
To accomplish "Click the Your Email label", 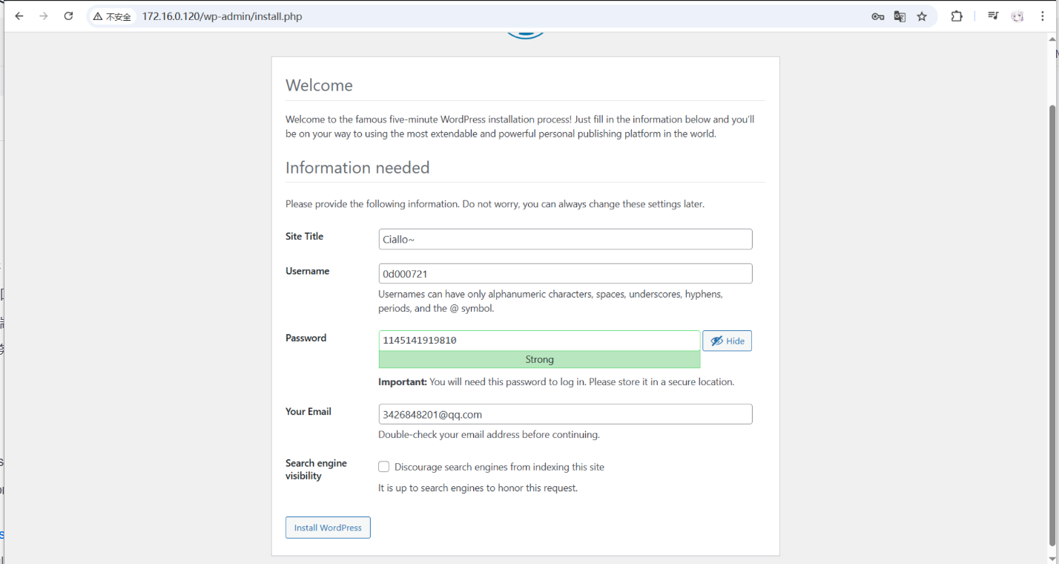I will (308, 411).
